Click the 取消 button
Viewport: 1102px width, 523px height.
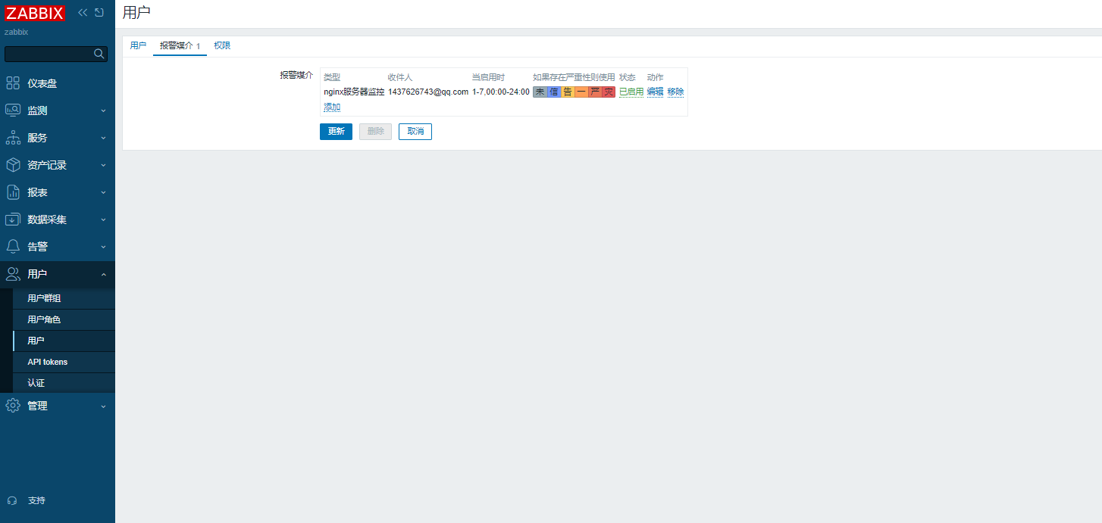point(415,132)
